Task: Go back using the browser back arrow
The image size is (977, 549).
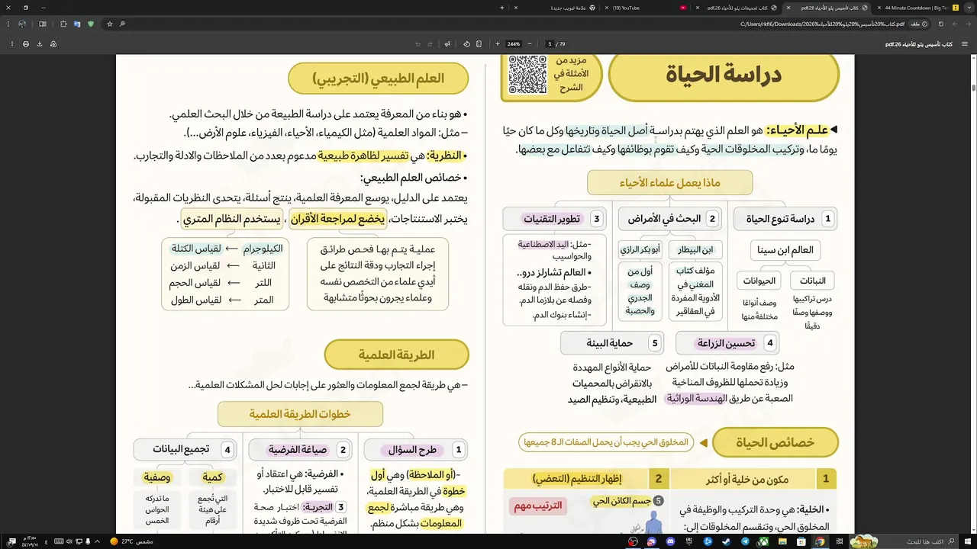Action: 969,24
